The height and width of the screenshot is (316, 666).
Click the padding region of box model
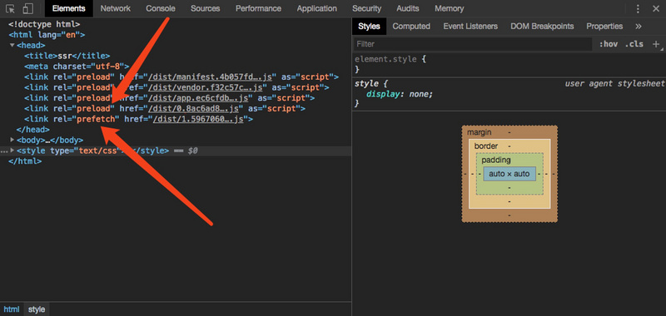point(495,160)
